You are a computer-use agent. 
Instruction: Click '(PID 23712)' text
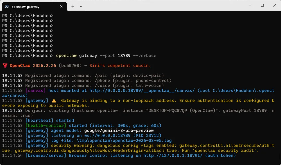pos(147,135)
